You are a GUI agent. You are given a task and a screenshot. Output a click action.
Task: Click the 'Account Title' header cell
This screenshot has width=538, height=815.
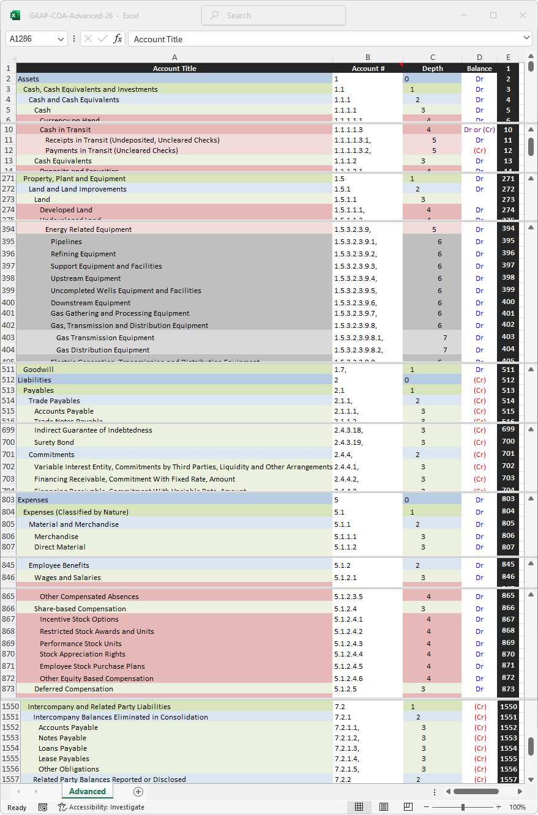174,69
